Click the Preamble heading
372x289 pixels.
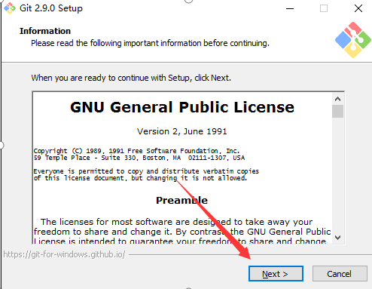pos(182,200)
